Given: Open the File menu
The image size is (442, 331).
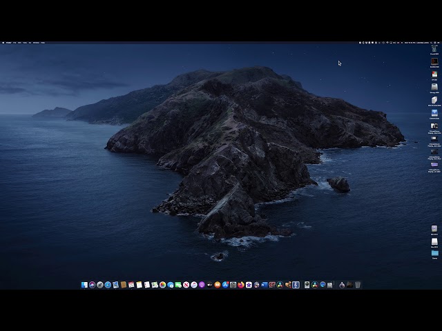Looking at the screenshot, I should pos(15,43).
